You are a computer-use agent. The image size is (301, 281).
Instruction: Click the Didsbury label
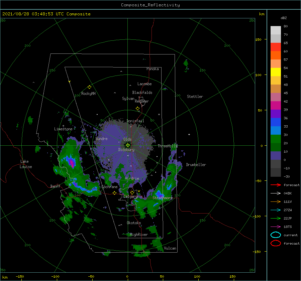[x=126, y=150]
